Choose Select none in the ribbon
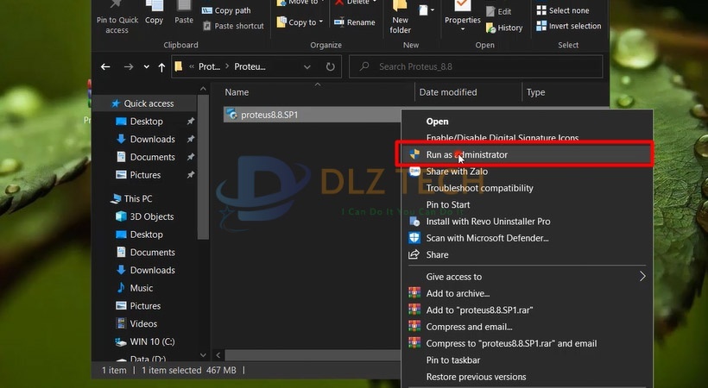The image size is (708, 388). 562,10
